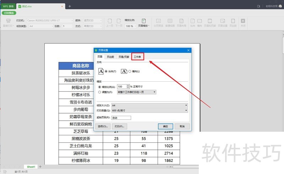Screen dimensions: 284x174
Task: Click the close preview (关闭) toolbar icon
Action: 243,22
